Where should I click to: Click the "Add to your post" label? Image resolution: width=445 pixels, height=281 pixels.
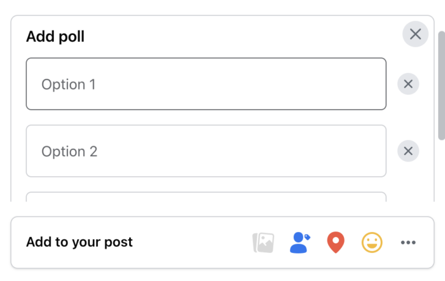click(x=79, y=242)
